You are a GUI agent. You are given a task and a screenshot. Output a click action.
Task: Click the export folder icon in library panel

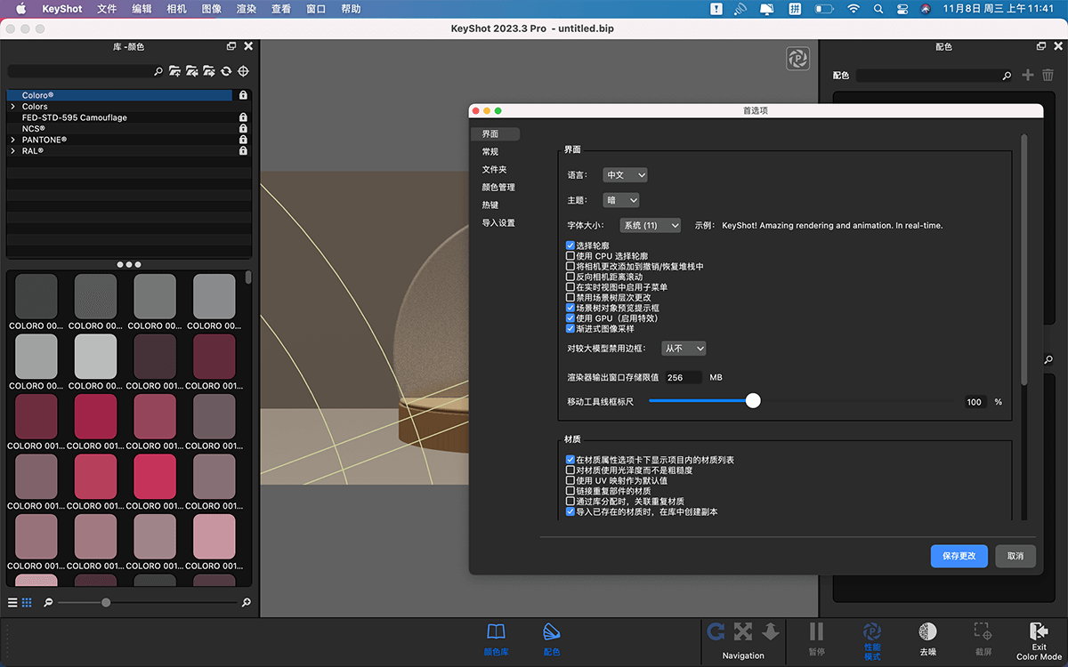[x=208, y=71]
